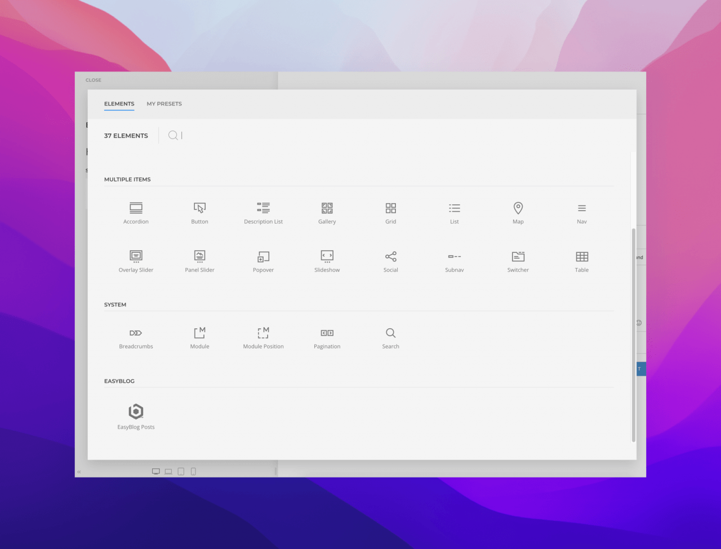Image resolution: width=721 pixels, height=549 pixels.
Task: Choose the Slideshow element
Action: 327,261
